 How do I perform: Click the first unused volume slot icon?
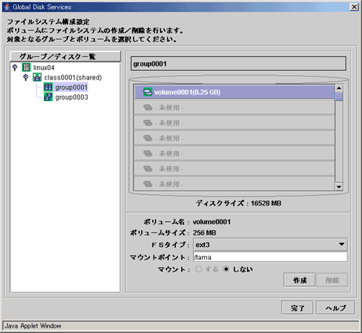[x=148, y=108]
